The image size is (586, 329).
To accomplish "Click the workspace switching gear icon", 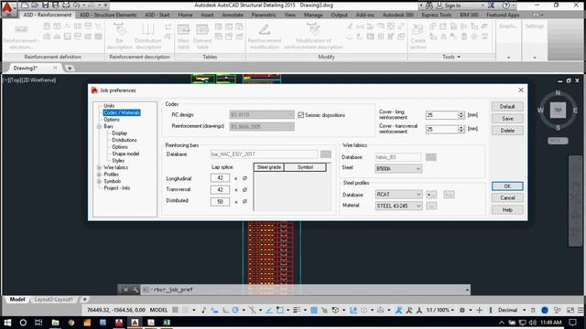I will tap(462, 310).
